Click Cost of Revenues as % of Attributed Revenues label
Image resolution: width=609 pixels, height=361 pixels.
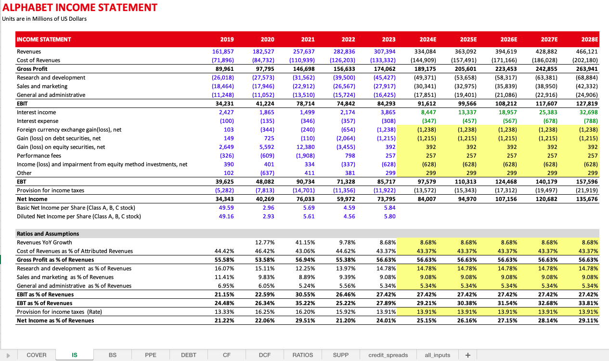coord(75,251)
